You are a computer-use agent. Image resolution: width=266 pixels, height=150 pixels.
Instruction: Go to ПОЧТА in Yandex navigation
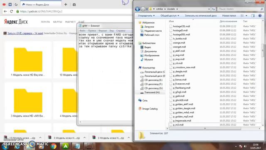45,22
